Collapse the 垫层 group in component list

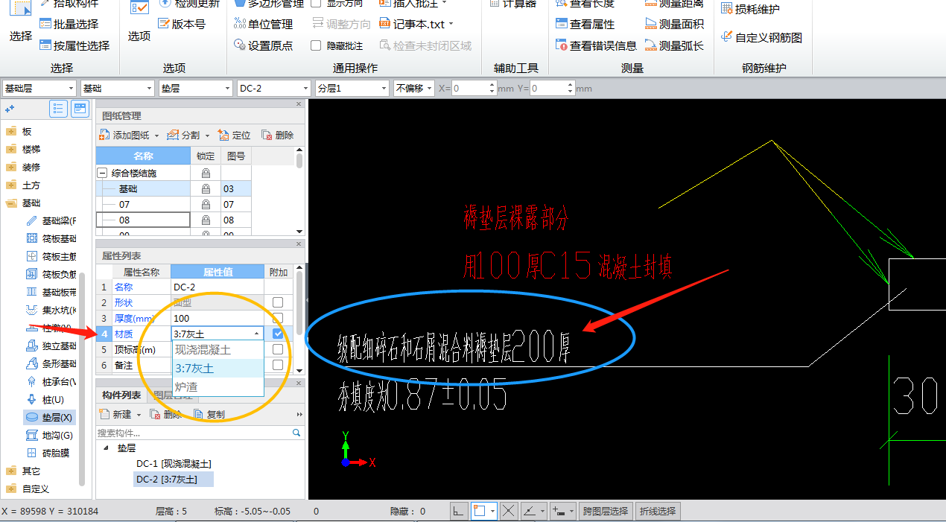[106, 448]
